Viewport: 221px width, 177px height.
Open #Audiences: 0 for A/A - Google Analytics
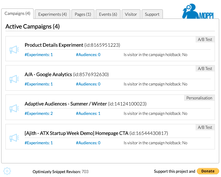pyautogui.click(x=88, y=84)
